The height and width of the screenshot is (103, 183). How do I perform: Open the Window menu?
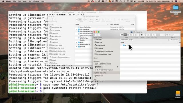(36, 1)
